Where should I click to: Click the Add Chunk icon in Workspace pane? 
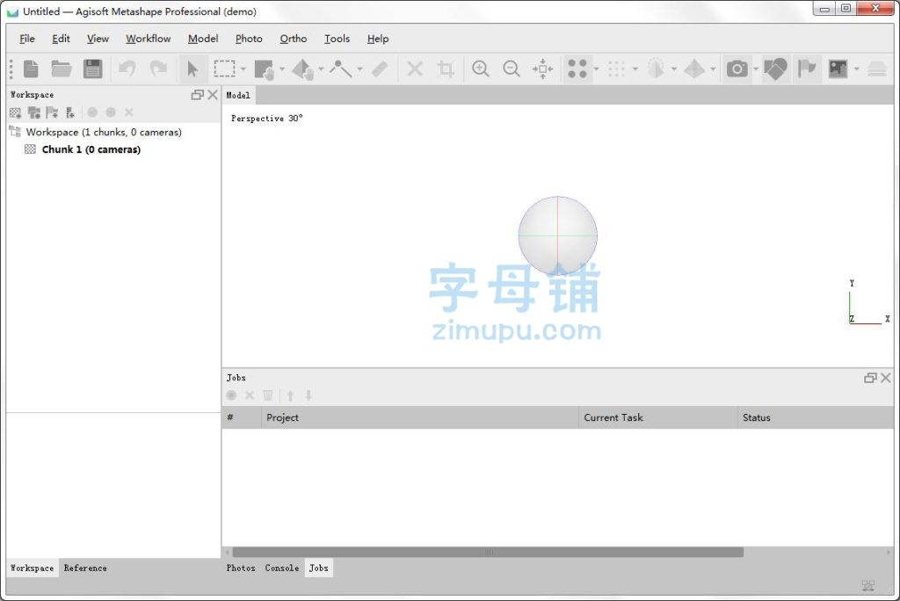(16, 112)
